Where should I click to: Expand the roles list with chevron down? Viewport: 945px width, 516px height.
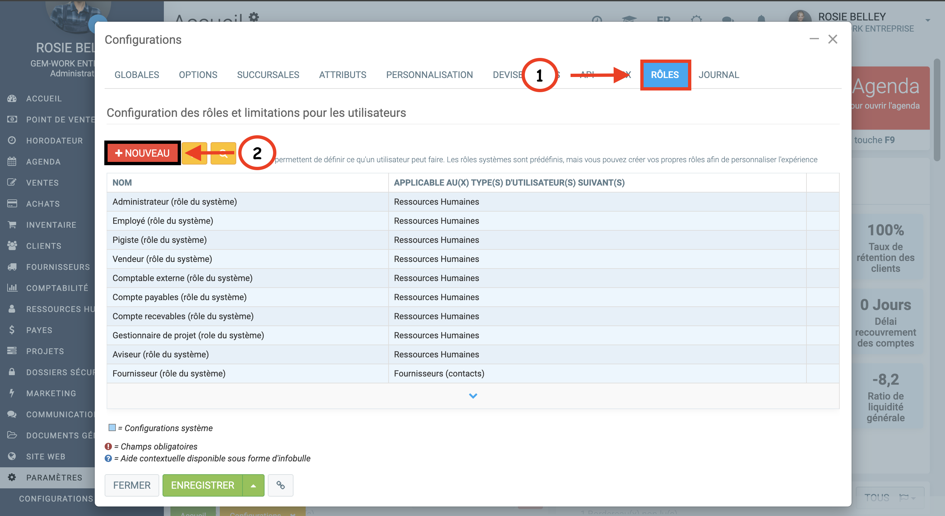(x=473, y=396)
